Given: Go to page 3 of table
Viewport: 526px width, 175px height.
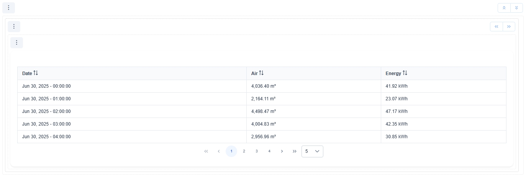Looking at the screenshot, I should 257,151.
